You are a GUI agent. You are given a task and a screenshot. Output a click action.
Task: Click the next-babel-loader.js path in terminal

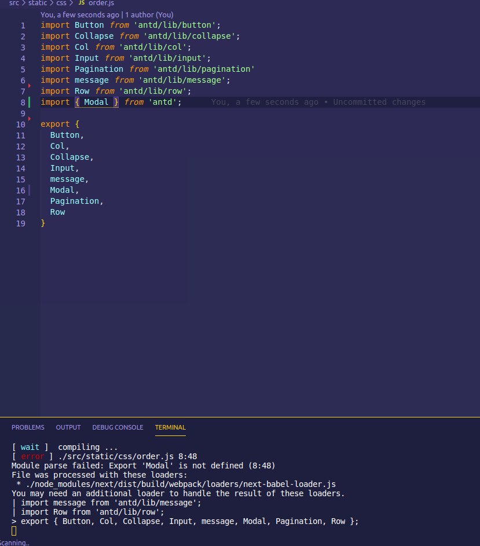tap(181, 485)
